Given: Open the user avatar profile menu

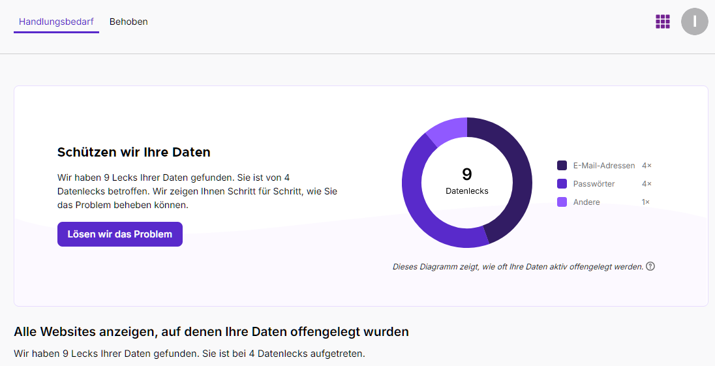Looking at the screenshot, I should click(x=695, y=22).
